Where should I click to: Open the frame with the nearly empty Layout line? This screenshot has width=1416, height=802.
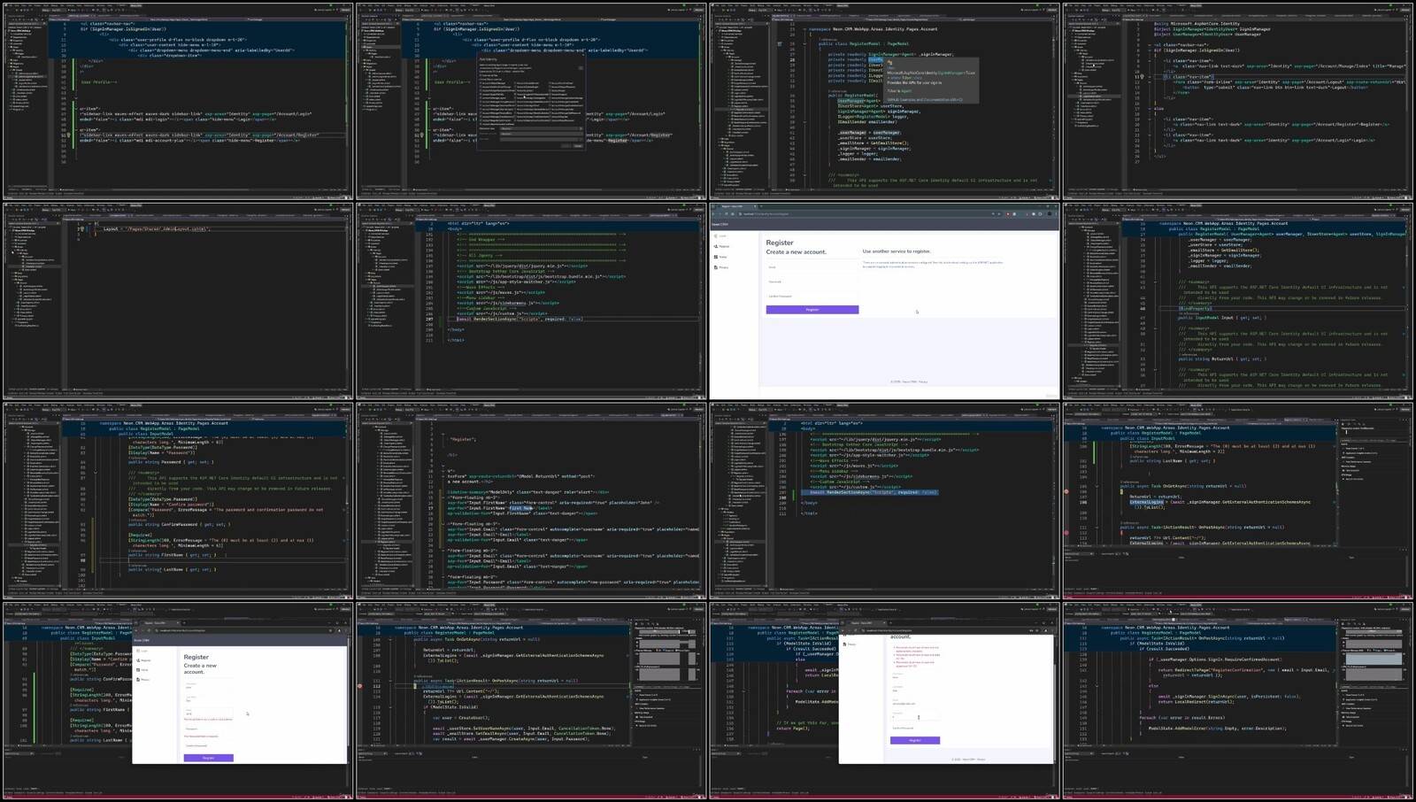177,301
